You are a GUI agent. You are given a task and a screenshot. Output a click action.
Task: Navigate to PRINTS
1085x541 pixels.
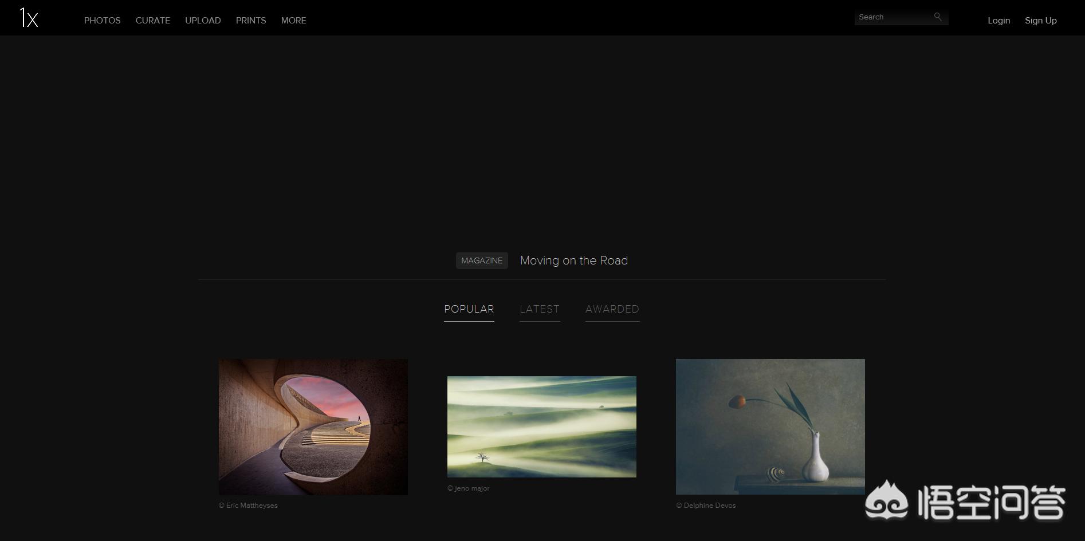(251, 21)
